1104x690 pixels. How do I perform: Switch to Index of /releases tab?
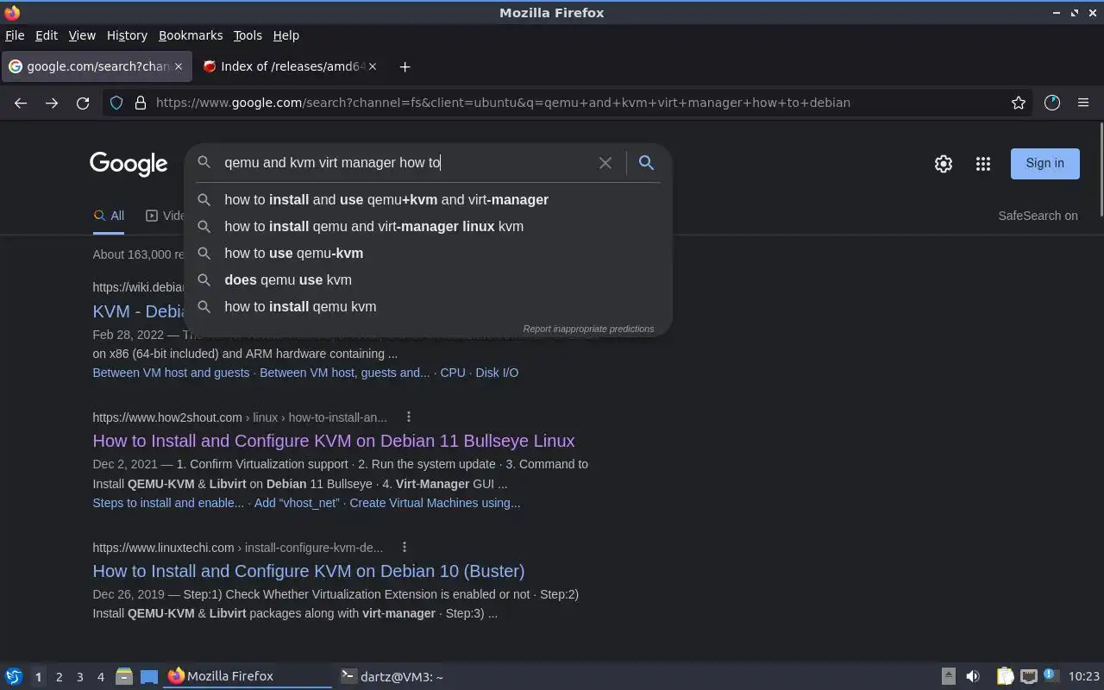[292, 66]
